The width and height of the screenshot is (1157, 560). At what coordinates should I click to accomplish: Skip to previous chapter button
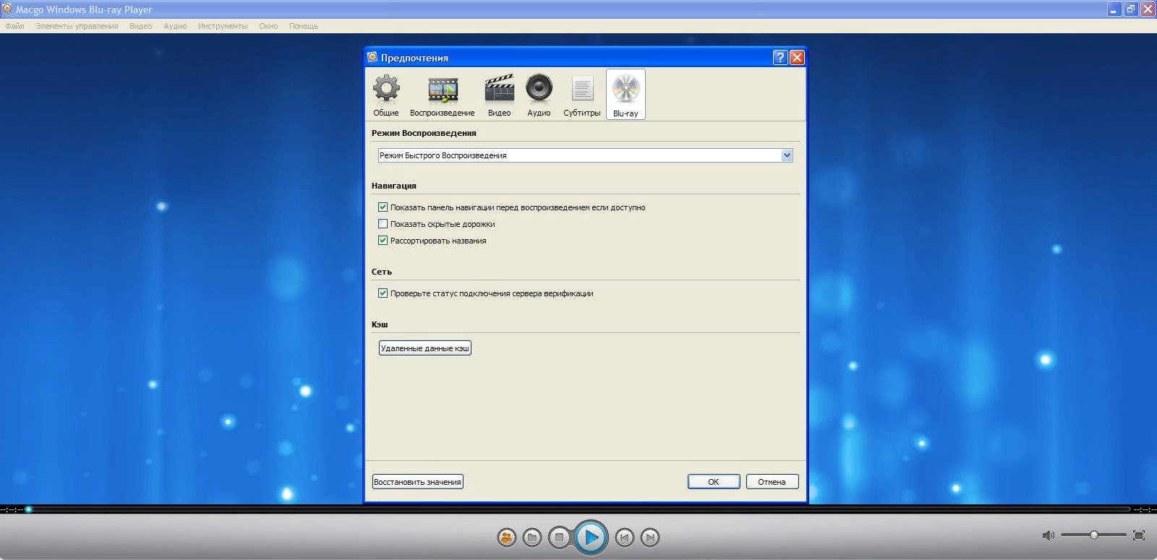click(x=624, y=538)
